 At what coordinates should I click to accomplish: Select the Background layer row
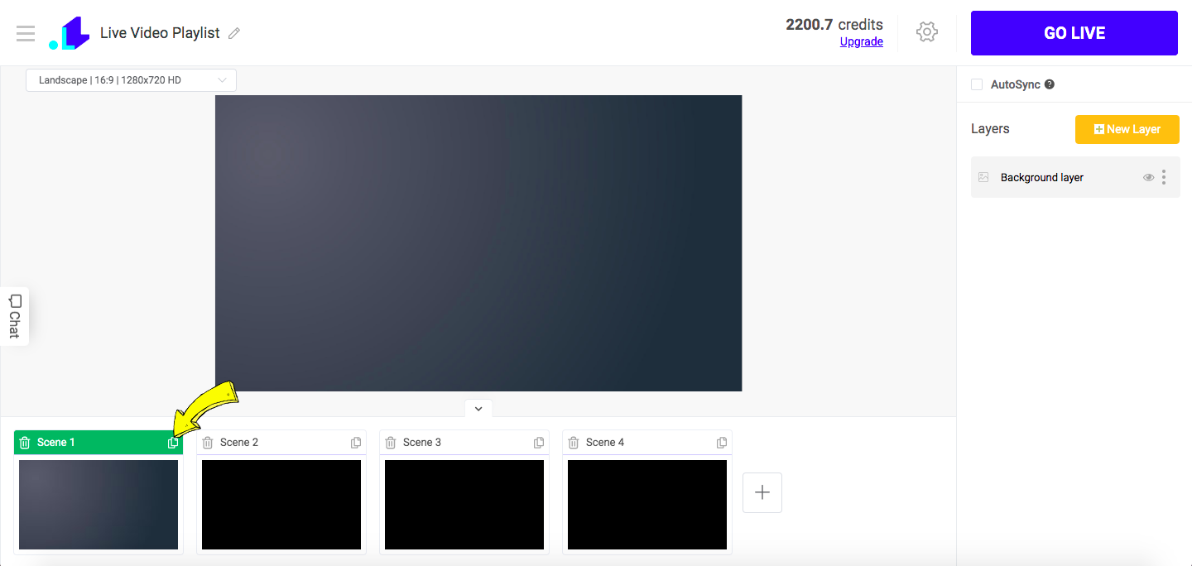pos(1075,177)
